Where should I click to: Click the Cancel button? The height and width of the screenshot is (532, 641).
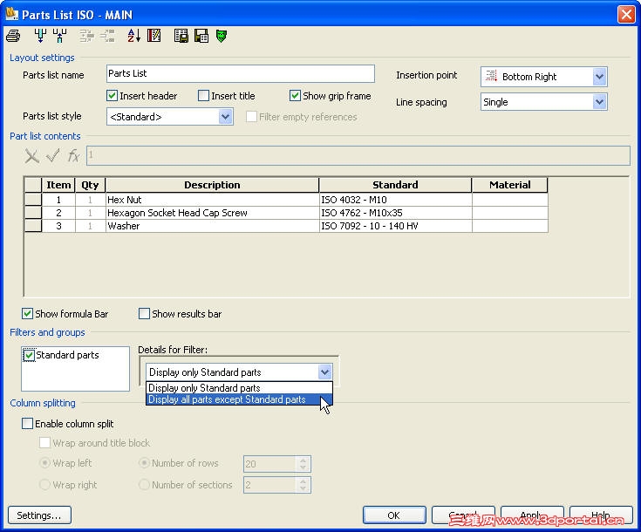coord(463,515)
